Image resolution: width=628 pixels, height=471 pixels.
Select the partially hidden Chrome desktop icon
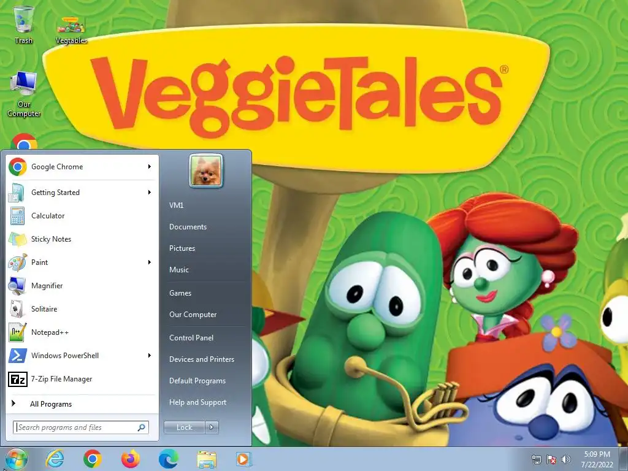coord(24,142)
